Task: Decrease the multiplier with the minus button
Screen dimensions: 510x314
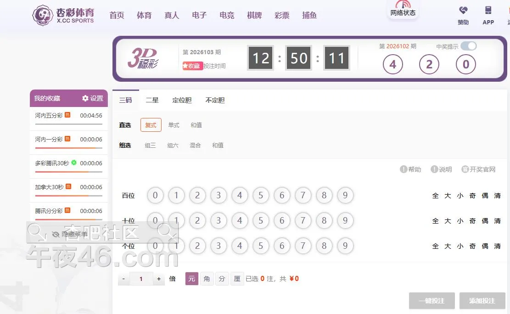Action: point(124,279)
